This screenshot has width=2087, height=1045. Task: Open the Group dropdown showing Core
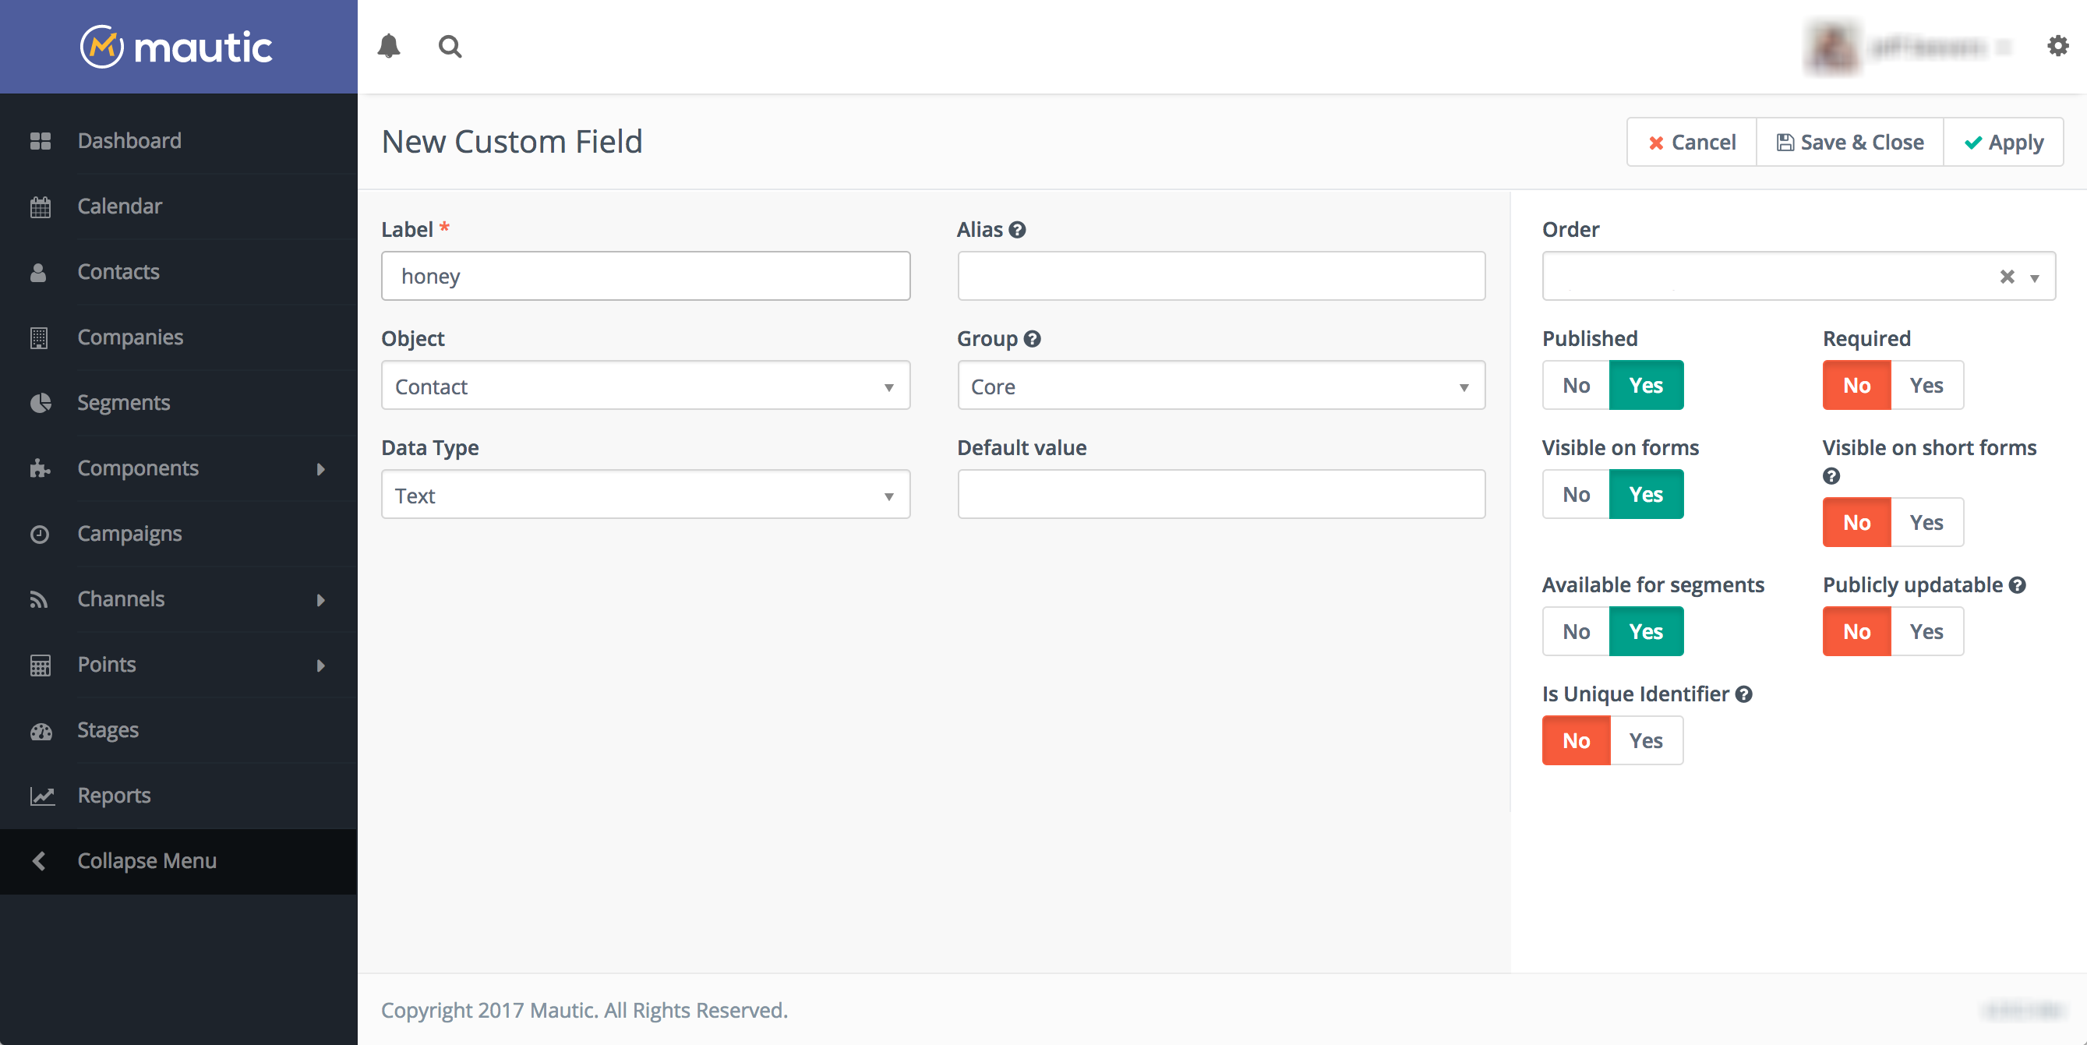click(x=1221, y=387)
